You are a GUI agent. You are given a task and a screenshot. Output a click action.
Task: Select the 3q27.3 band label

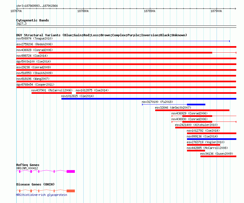coord(21,24)
